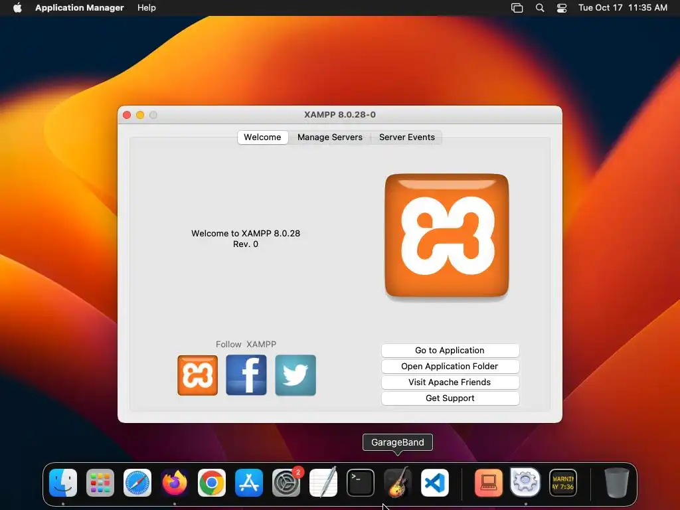Open XAMPP Facebook page icon
This screenshot has height=510, width=680.
[x=246, y=375]
